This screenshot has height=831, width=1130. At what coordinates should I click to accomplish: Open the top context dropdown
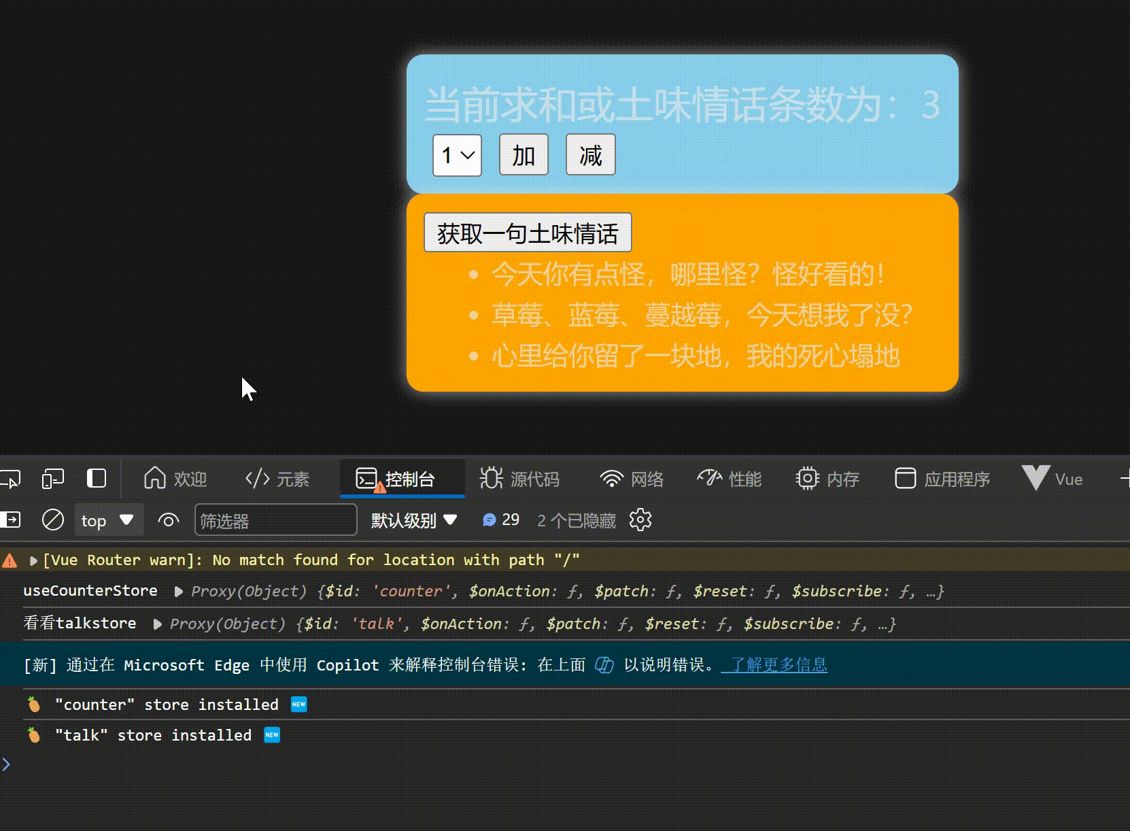tap(109, 520)
